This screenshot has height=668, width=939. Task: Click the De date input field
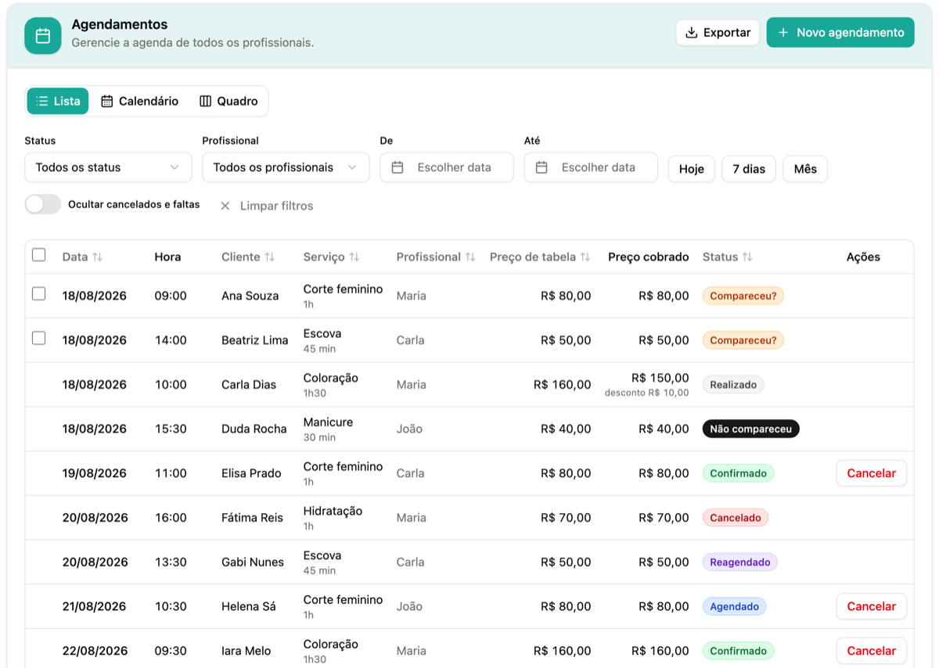[x=447, y=167]
